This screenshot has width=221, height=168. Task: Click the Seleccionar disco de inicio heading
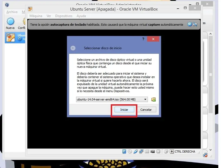103,48
